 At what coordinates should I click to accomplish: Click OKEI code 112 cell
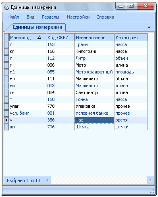(60, 58)
